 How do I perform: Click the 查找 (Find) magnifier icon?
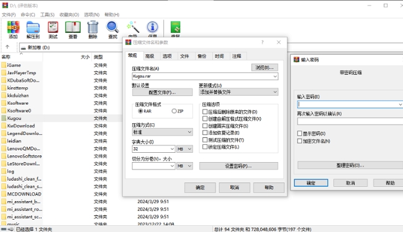(x=112, y=27)
